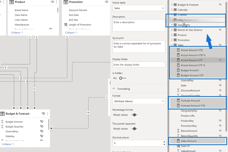Collapse the Formatting section

(x=114, y=89)
